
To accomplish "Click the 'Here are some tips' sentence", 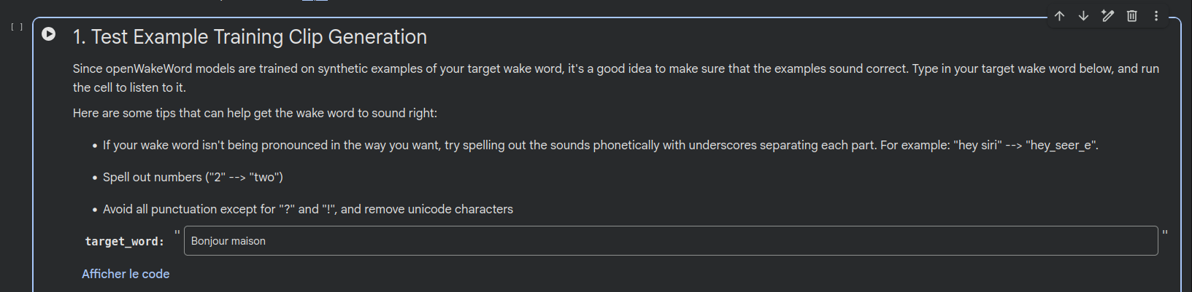I will coord(255,113).
